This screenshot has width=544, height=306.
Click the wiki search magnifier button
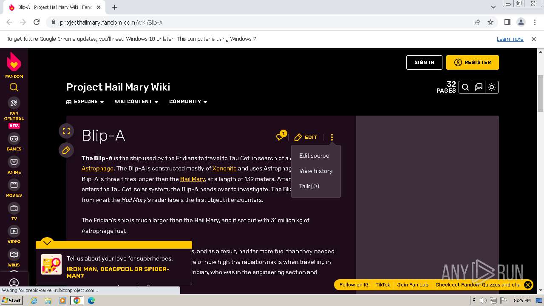click(x=465, y=87)
